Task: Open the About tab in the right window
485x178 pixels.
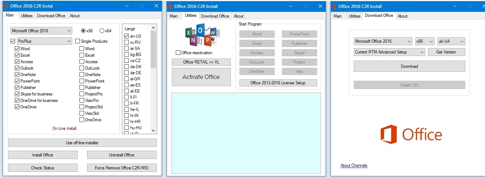Action: point(402,16)
